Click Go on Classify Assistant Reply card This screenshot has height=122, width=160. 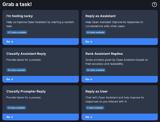pyautogui.click(x=41, y=79)
